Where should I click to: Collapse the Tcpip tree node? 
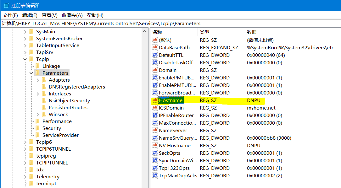[x=25, y=59]
